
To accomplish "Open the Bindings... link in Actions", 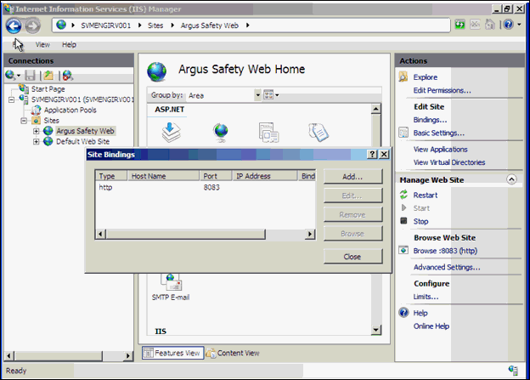I will click(x=430, y=120).
